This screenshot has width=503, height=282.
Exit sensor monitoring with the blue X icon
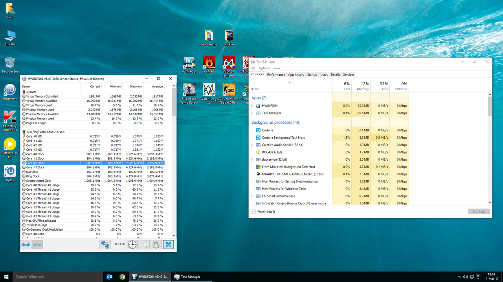168,244
